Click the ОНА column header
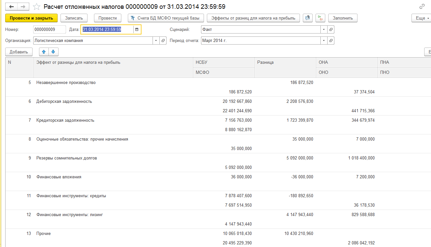This screenshot has width=431, height=247. point(347,62)
